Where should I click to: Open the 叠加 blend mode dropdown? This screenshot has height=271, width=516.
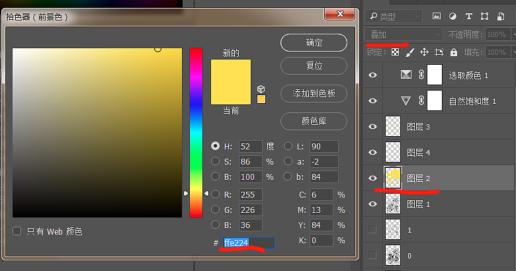point(404,34)
